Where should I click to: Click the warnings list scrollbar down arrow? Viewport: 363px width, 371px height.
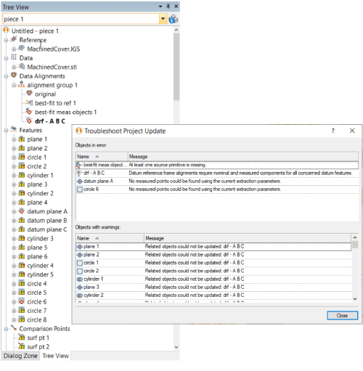pyautogui.click(x=355, y=299)
